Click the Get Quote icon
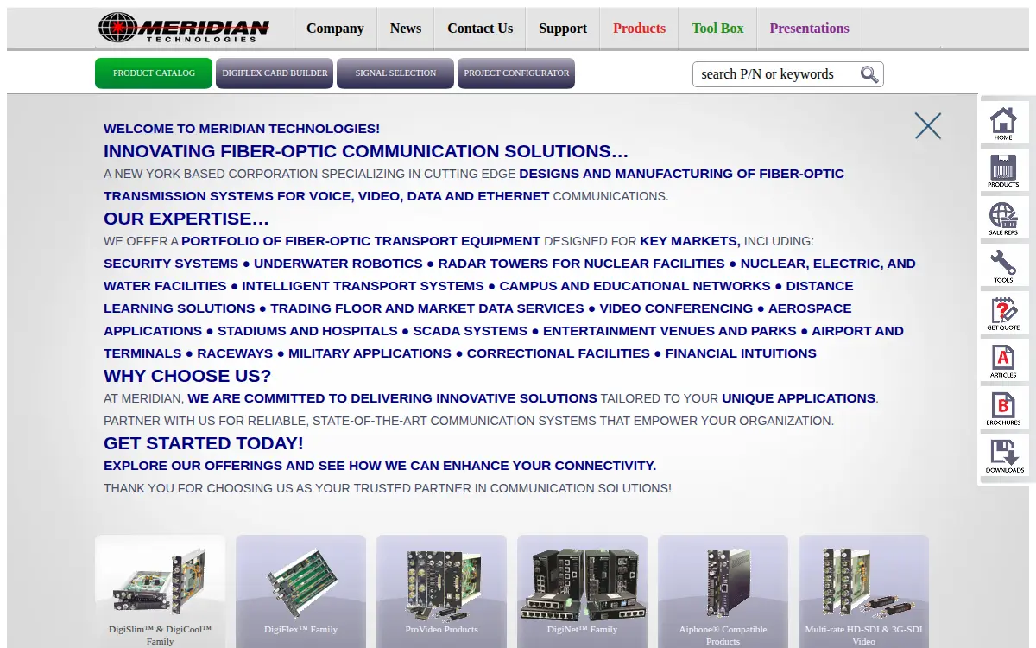1036x648 pixels. click(x=1003, y=314)
